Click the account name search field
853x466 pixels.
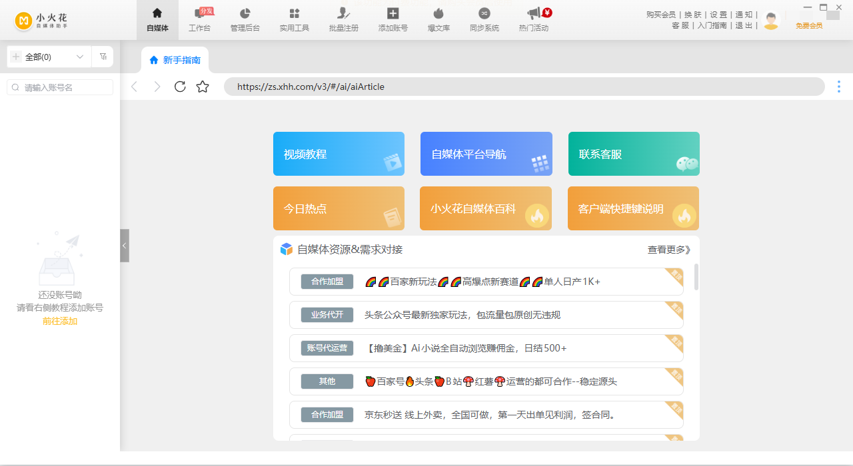point(60,87)
